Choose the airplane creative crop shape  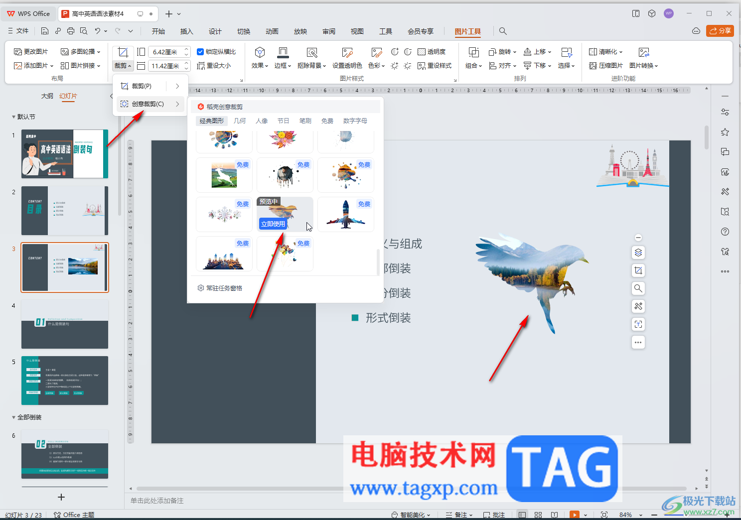pyautogui.click(x=345, y=215)
